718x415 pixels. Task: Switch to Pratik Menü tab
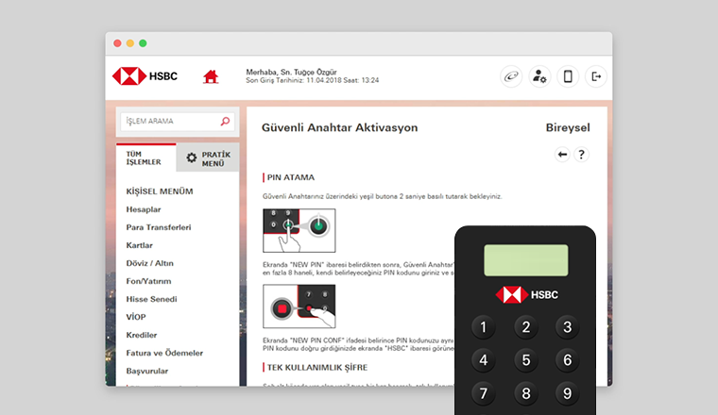208,158
